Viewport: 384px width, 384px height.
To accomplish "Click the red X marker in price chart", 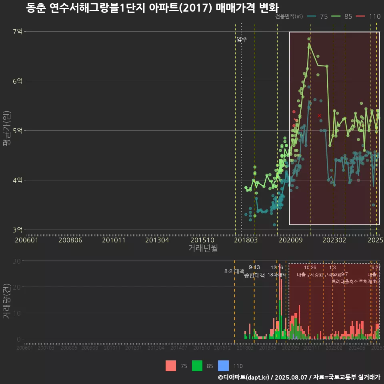I will pyautogui.click(x=319, y=116).
